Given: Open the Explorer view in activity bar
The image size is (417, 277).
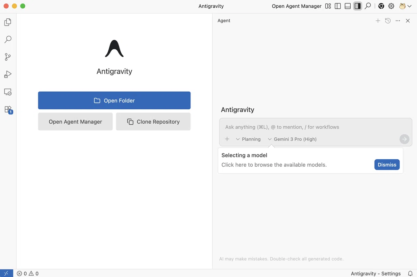Looking at the screenshot, I should pyautogui.click(x=8, y=22).
